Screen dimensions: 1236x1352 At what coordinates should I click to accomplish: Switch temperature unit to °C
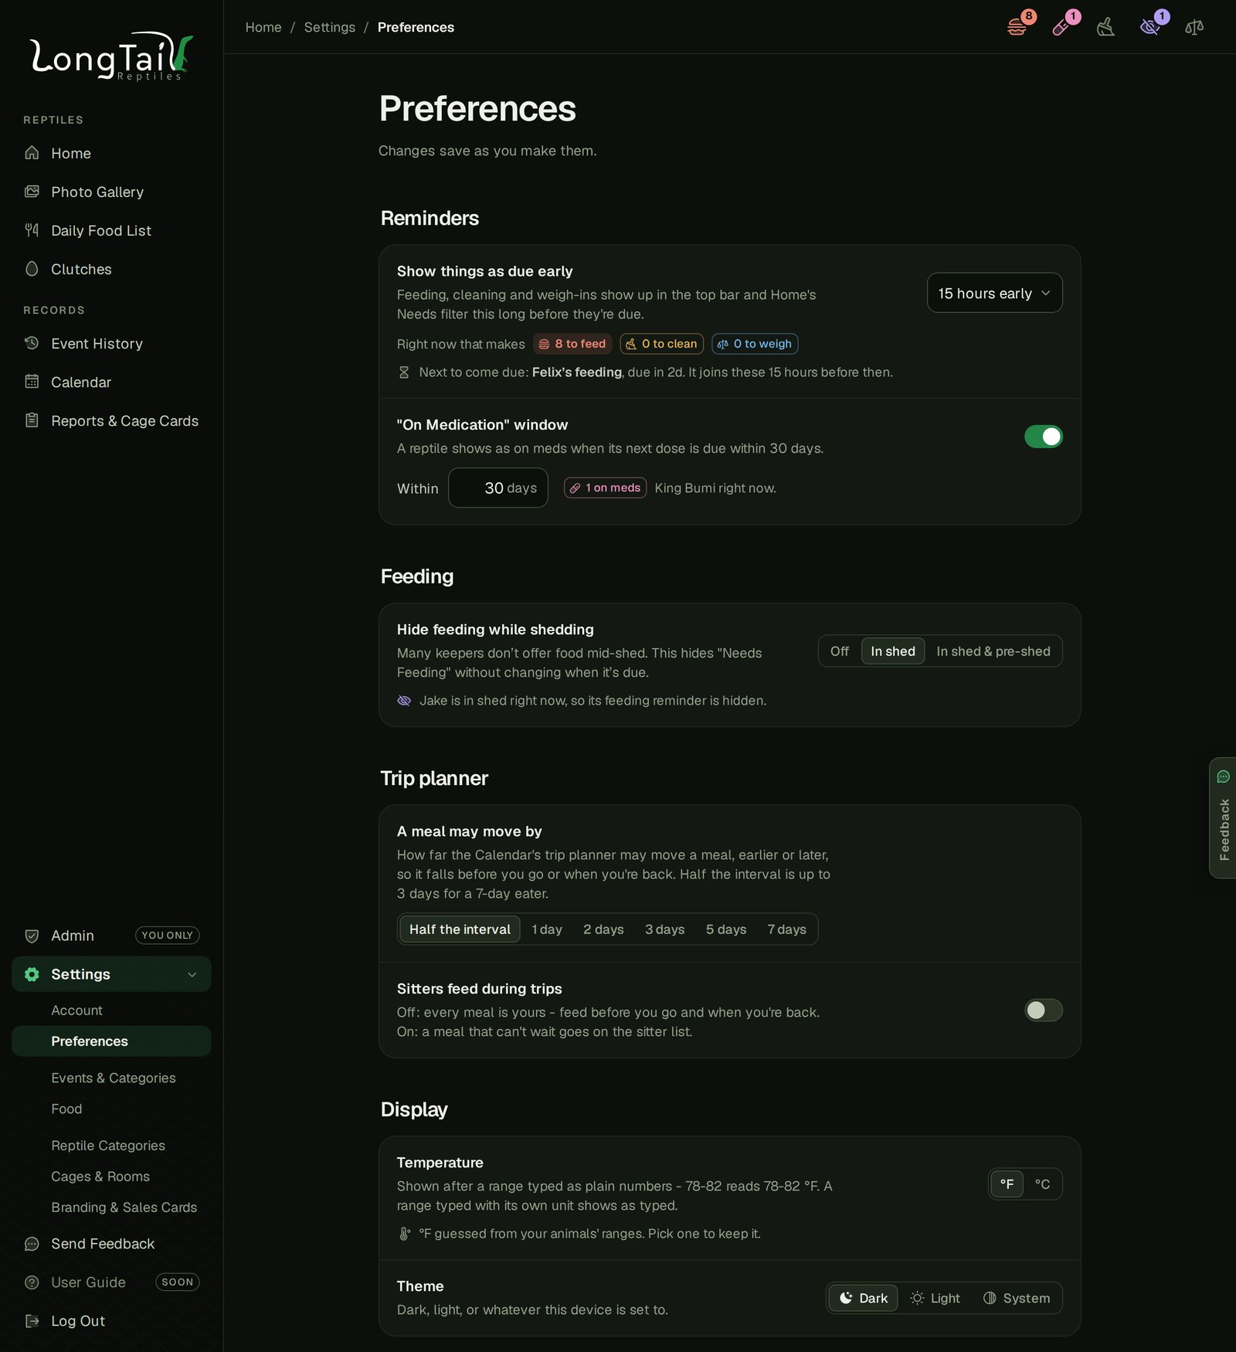coord(1042,1184)
